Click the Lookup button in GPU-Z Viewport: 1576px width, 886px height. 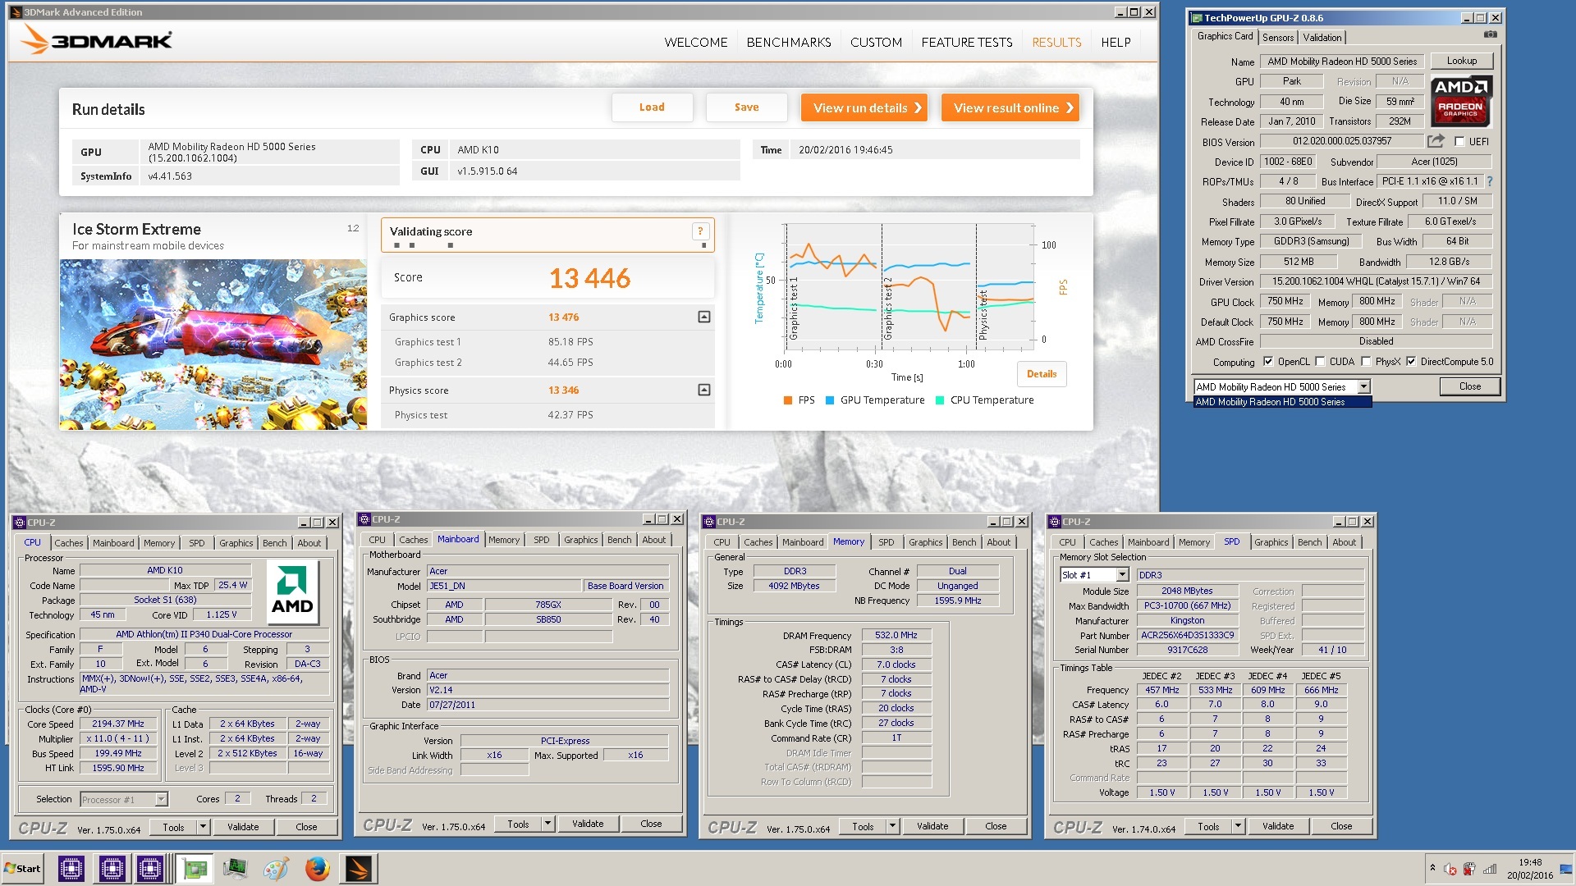tap(1461, 61)
